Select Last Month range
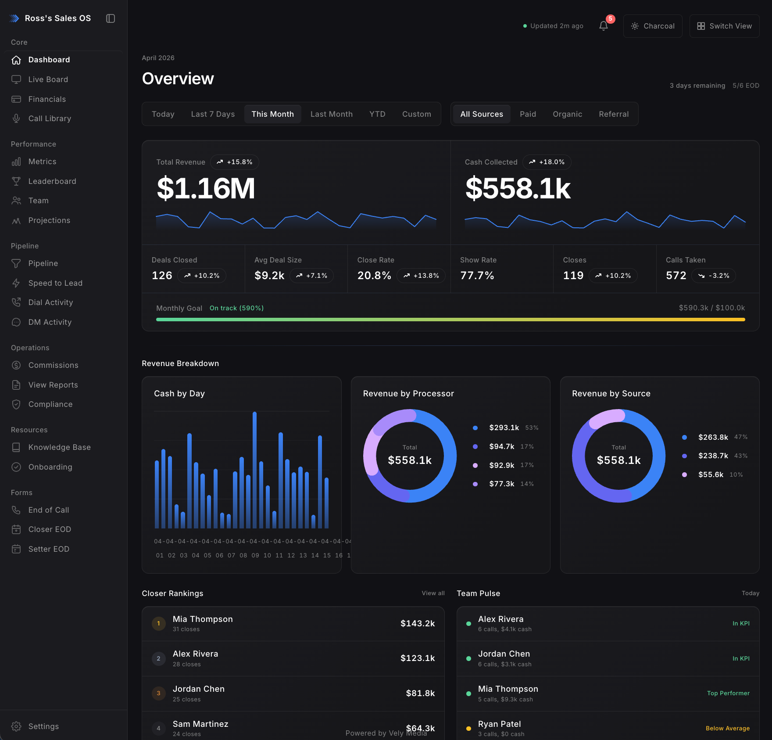Viewport: 772px width, 740px height. pyautogui.click(x=332, y=114)
